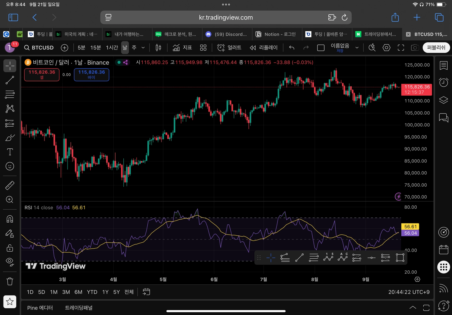Viewport: 452px width, 315px height.
Task: Take a chart snapshot with camera icon
Action: coord(415,48)
